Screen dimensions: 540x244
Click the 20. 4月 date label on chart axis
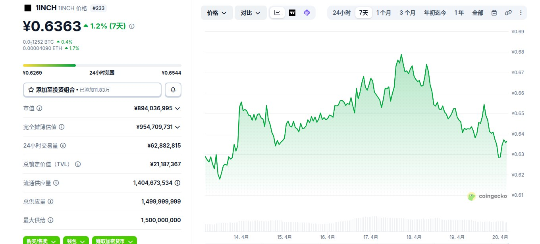[x=500, y=237]
